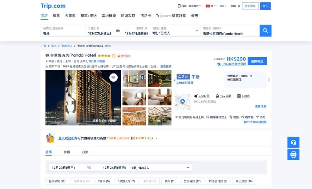This screenshot has width=312, height=189.
Task: Show next review highlight with right arrow
Action: [269, 80]
